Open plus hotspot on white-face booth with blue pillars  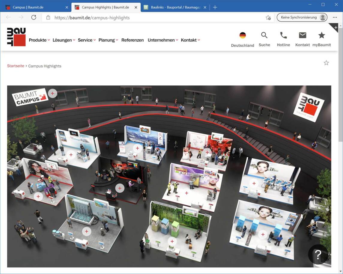[263, 234]
